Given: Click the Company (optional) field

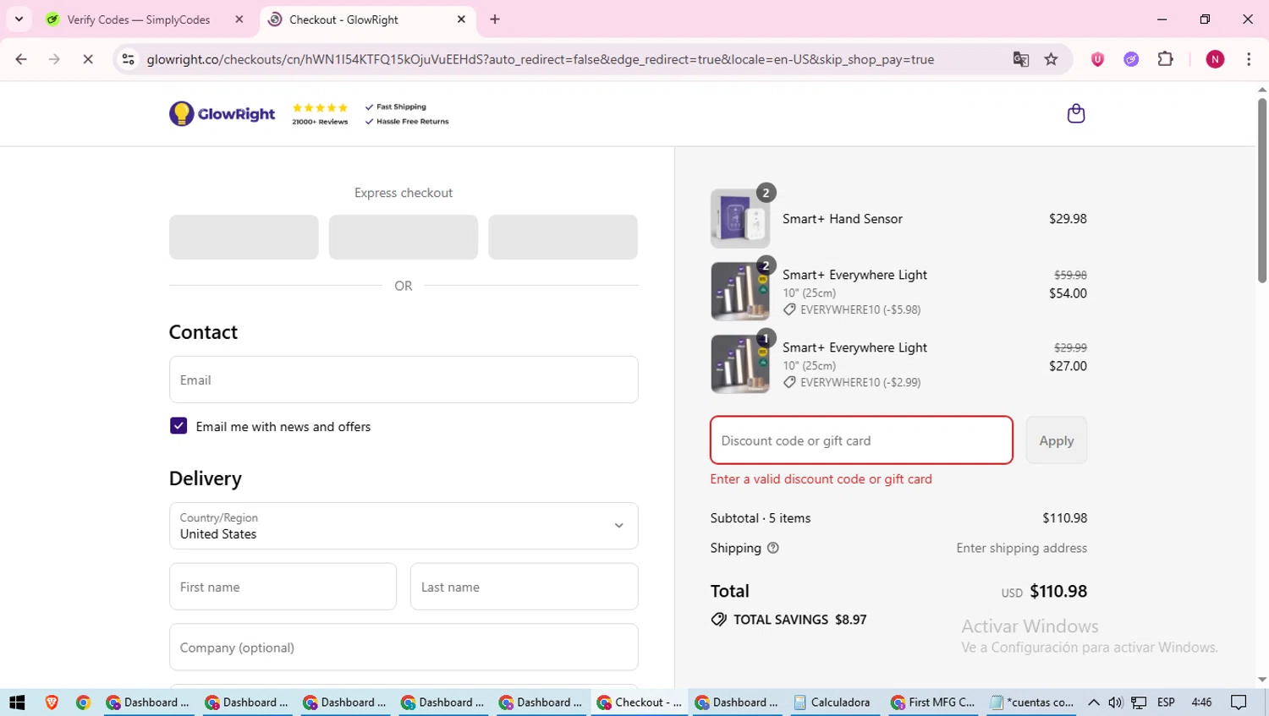Looking at the screenshot, I should (404, 648).
